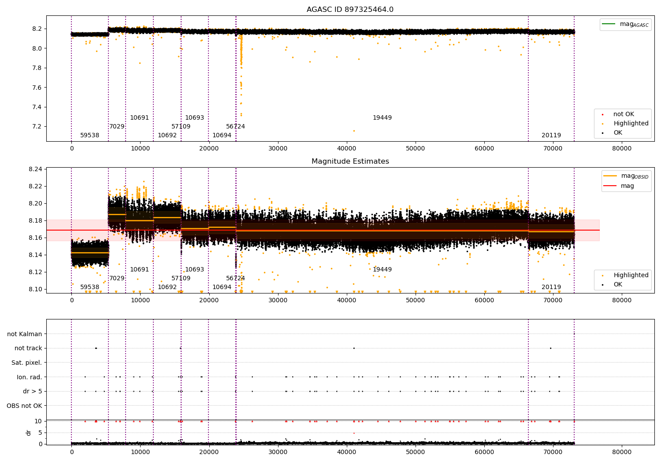Click the 'not Kalman' axis label
661x462 pixels.
pos(25,334)
